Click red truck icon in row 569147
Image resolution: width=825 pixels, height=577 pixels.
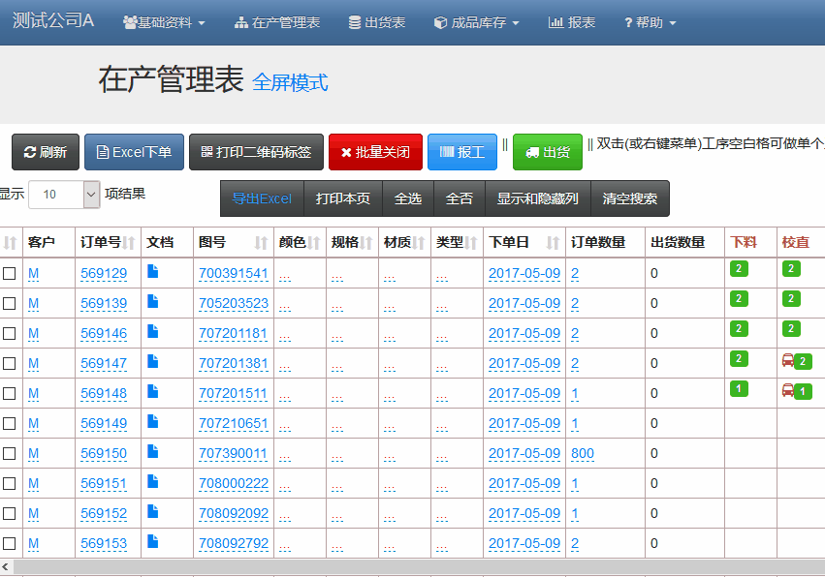(x=788, y=361)
